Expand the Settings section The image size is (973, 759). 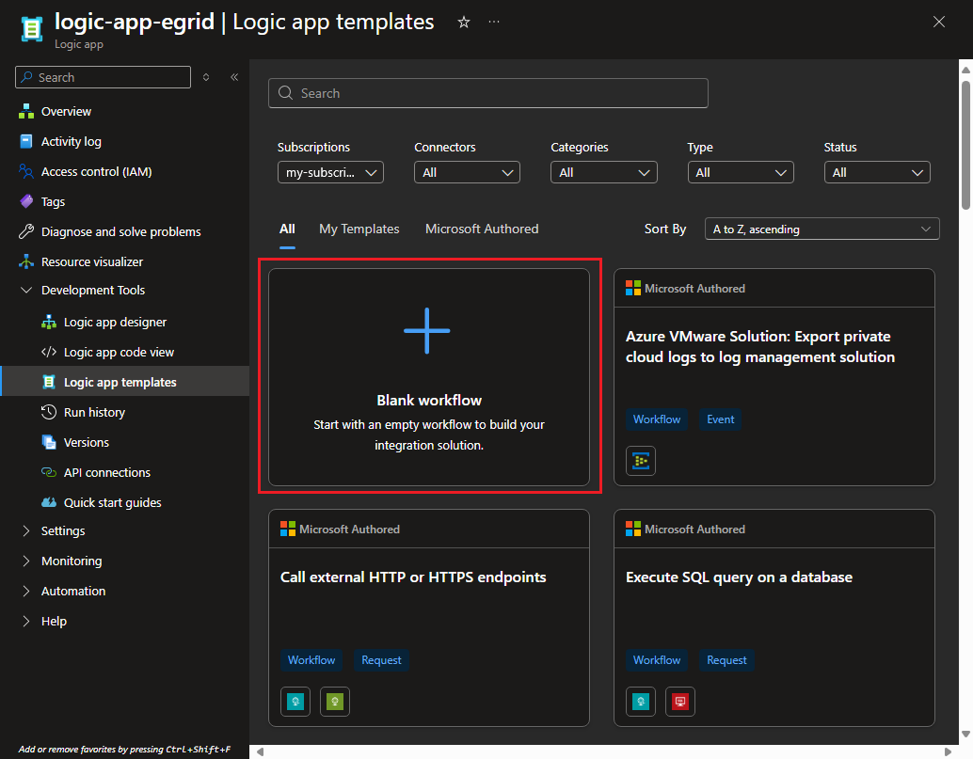coord(63,531)
